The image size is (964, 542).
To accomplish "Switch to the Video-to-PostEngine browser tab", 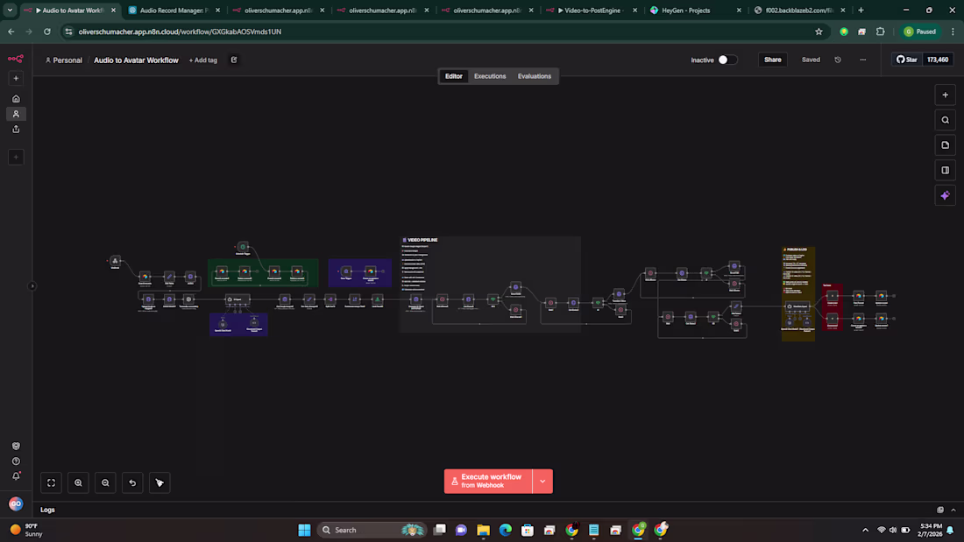I will [x=592, y=11].
